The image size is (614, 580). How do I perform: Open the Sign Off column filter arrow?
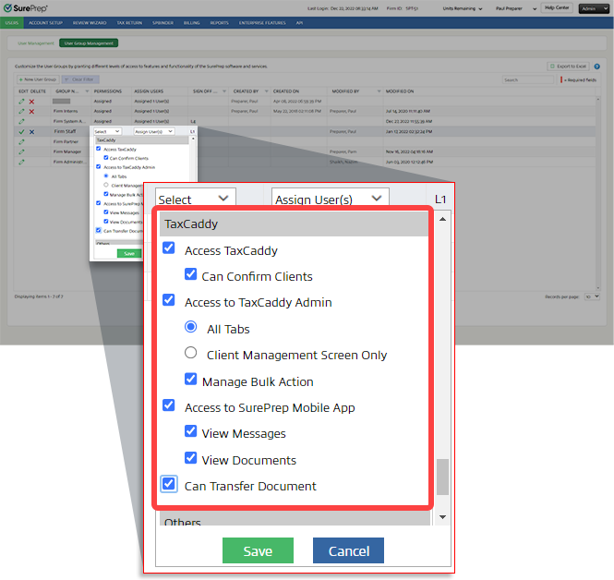tap(224, 91)
